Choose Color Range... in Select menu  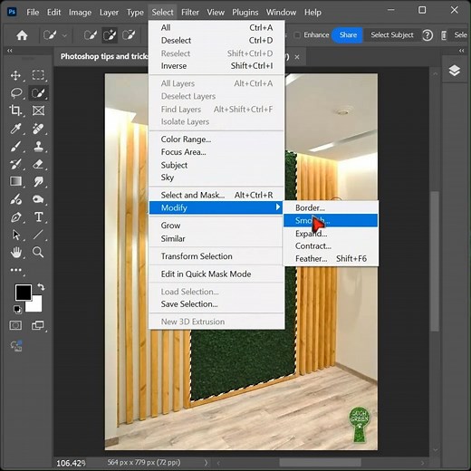pos(216,139)
